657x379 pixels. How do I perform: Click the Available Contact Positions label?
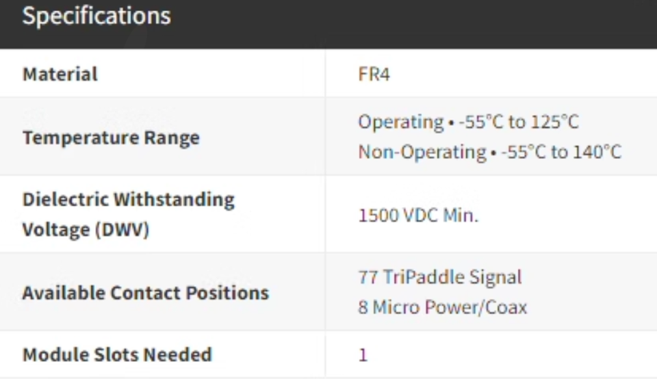(145, 293)
